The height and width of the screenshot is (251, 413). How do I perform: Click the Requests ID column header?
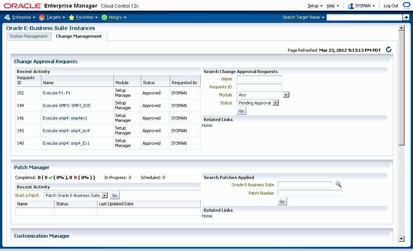point(29,80)
